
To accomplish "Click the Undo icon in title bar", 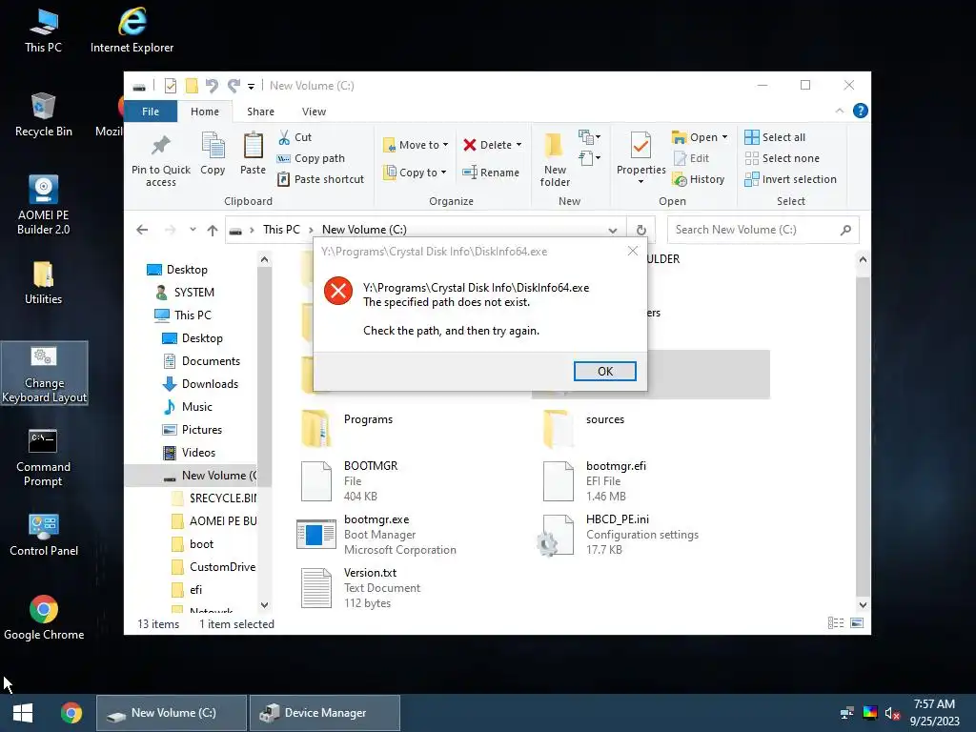I will (213, 86).
